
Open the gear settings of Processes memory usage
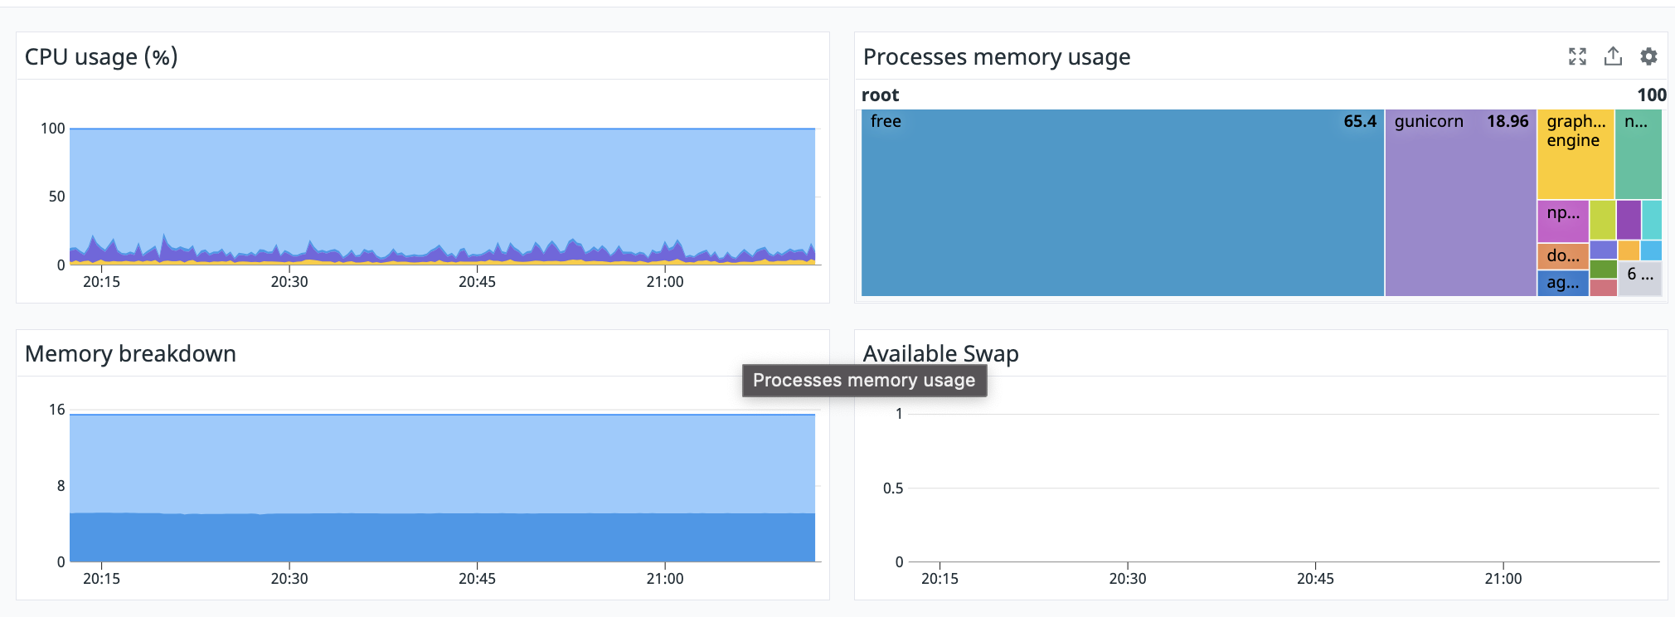[x=1648, y=56]
